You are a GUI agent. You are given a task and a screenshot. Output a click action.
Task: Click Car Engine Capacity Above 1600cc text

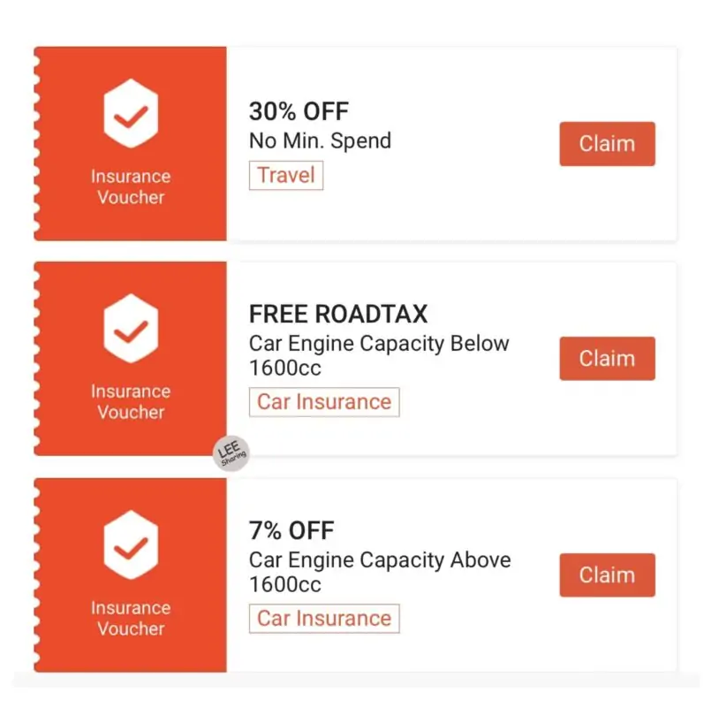pos(380,572)
